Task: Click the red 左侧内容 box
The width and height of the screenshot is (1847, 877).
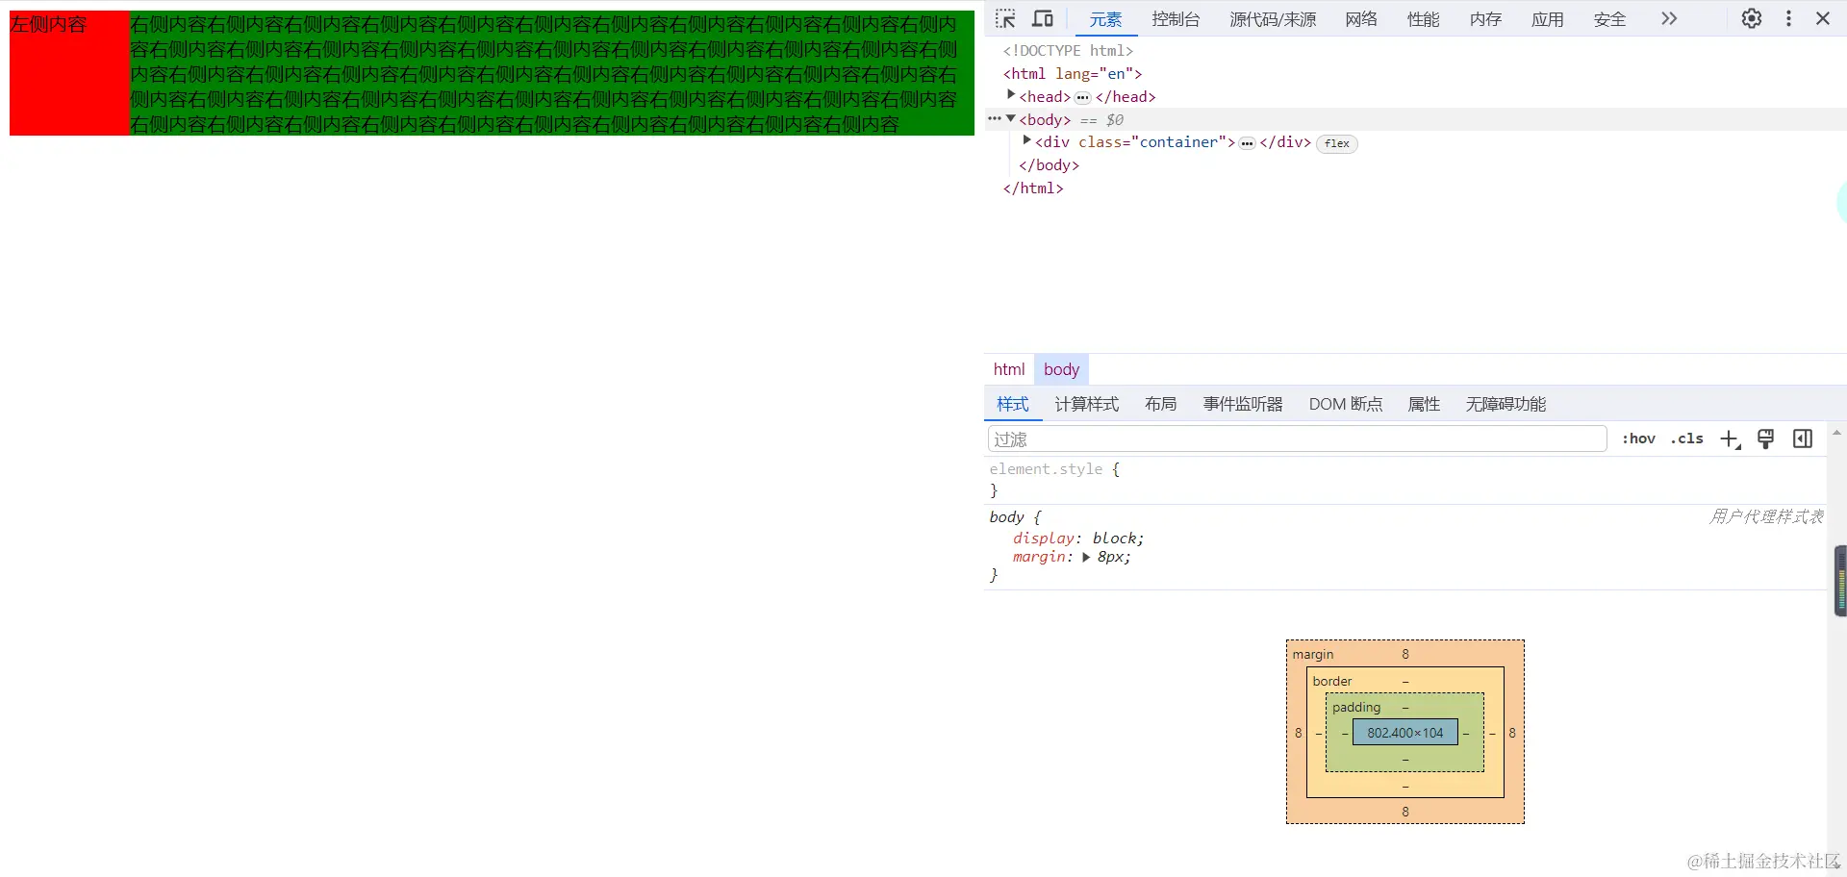Action: (69, 73)
